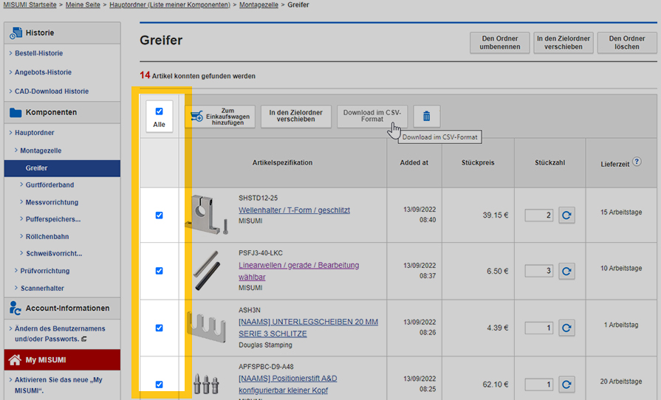Uncheck the SHSTD12-25 item checkbox
Viewport: 661px width, 400px height.
[159, 215]
